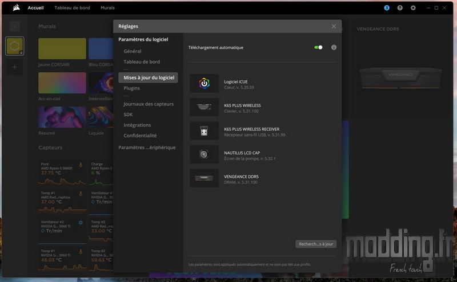This screenshot has height=282, width=457.
Task: Switch to the Tableau de bord top tab
Action: tap(72, 8)
